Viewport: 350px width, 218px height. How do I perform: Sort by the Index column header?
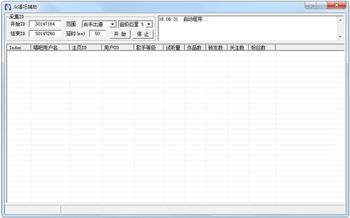point(19,48)
